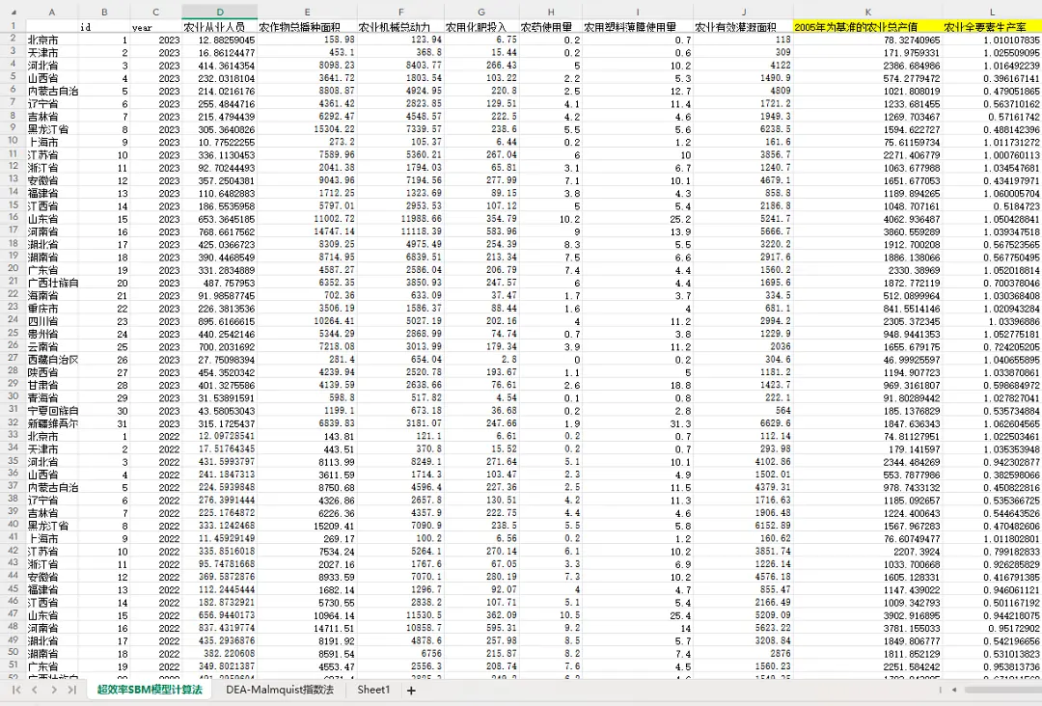
Task: Click value 414.3614354 in column D
Action: pos(220,66)
